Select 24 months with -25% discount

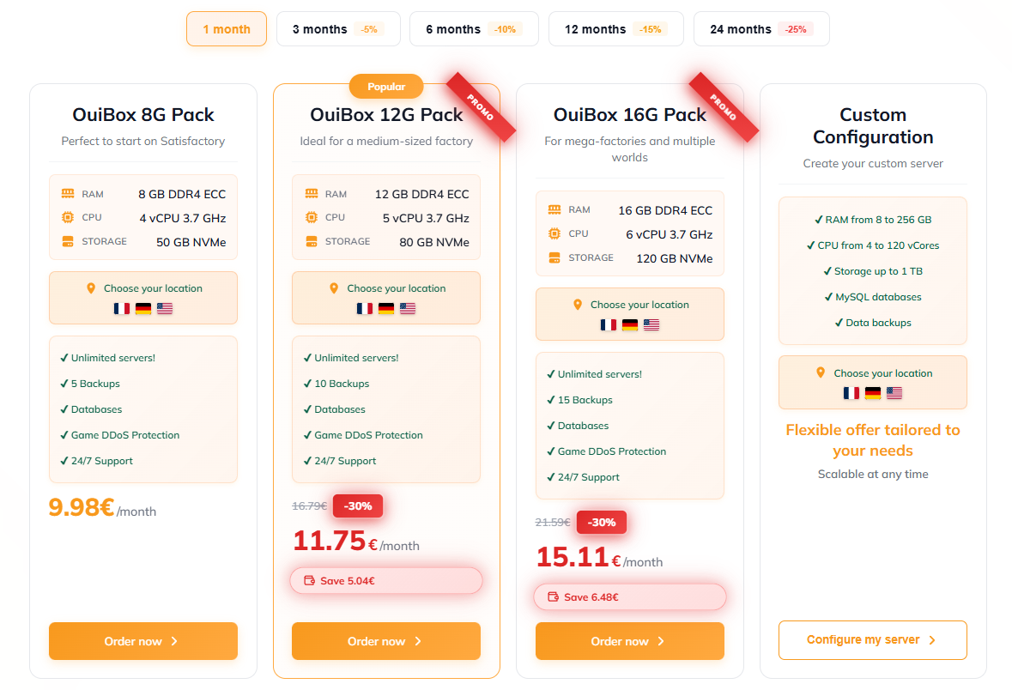click(x=761, y=29)
